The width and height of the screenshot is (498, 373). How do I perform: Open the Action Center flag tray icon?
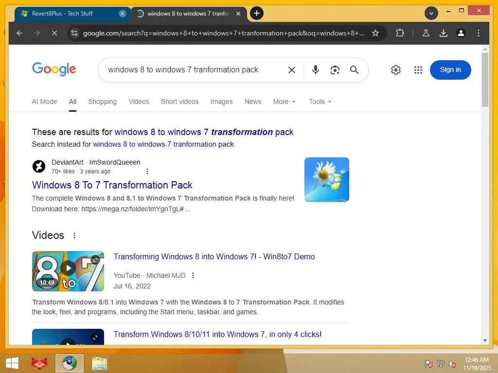click(x=428, y=363)
